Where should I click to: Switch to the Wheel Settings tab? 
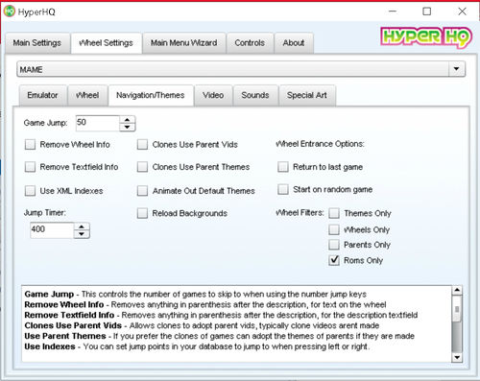[x=107, y=43]
